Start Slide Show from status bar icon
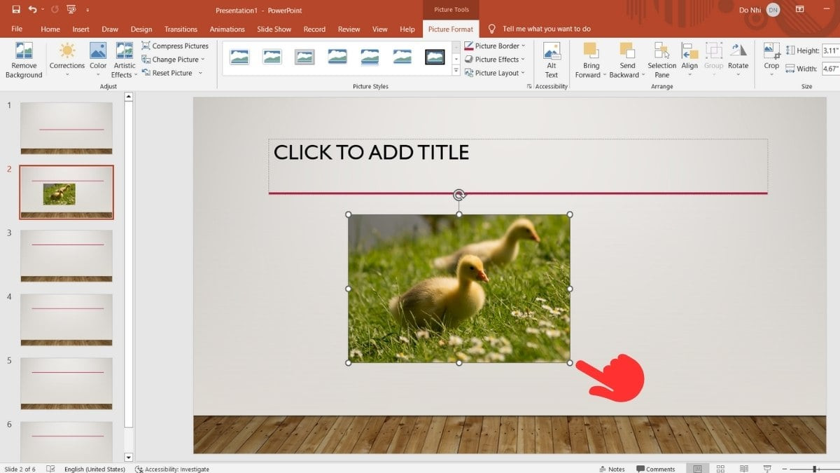Screen dimensions: 840x473 [767, 469]
